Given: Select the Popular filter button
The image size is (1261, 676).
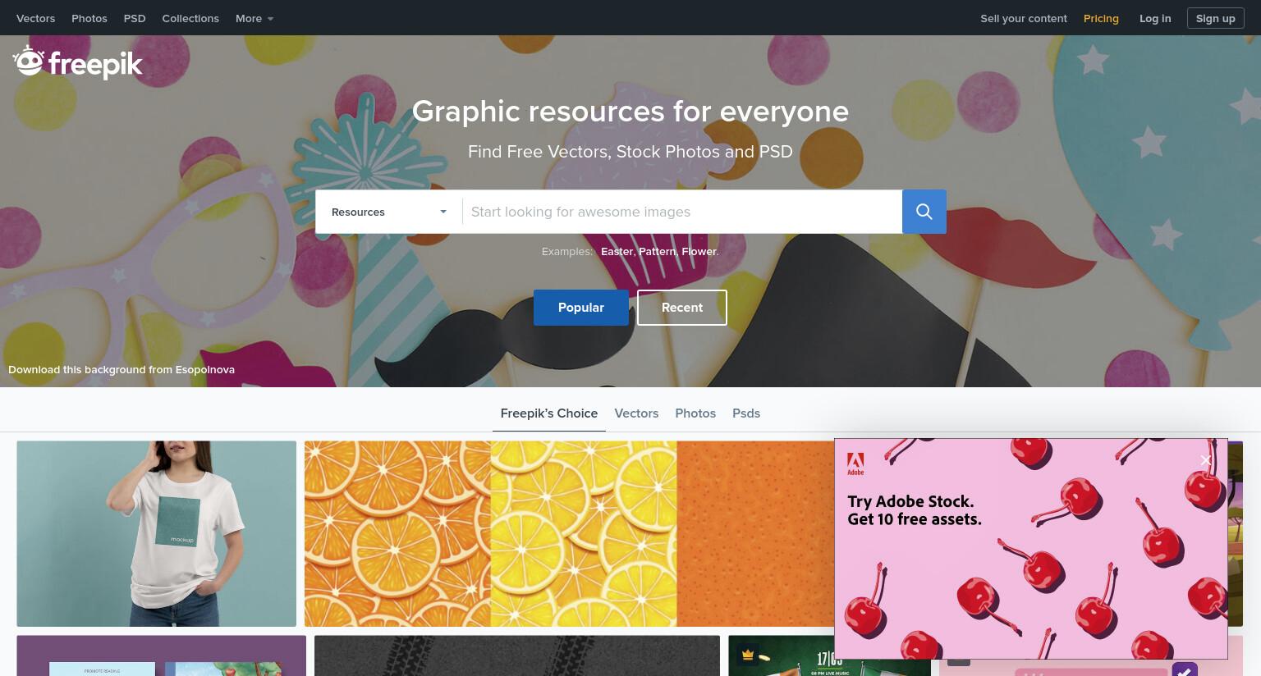Looking at the screenshot, I should [581, 308].
